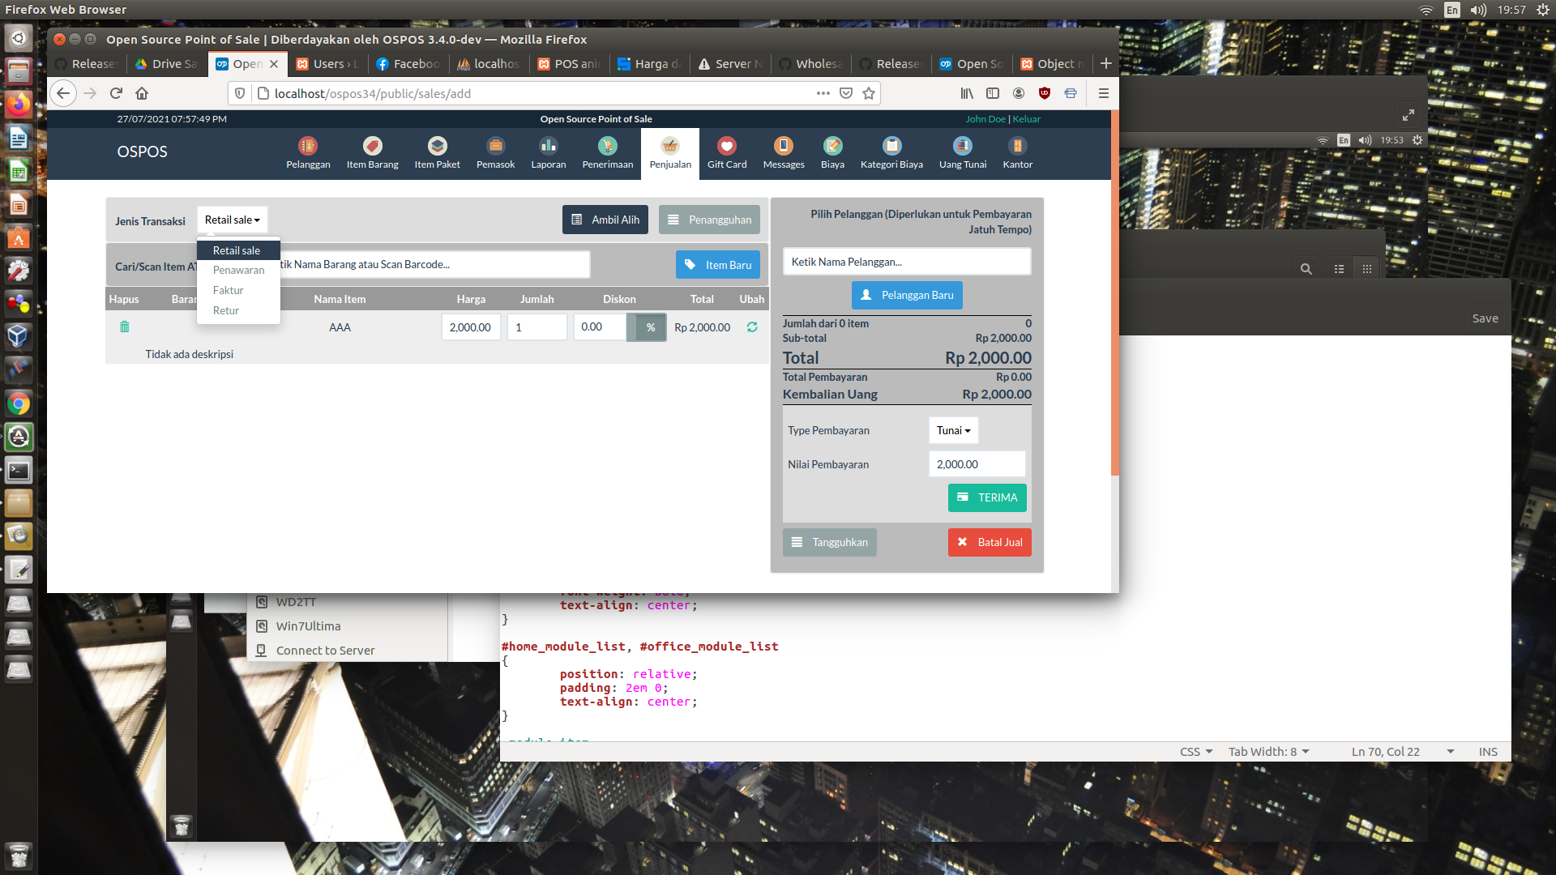Click the green trash delete item icon
1556x875 pixels.
coord(125,327)
